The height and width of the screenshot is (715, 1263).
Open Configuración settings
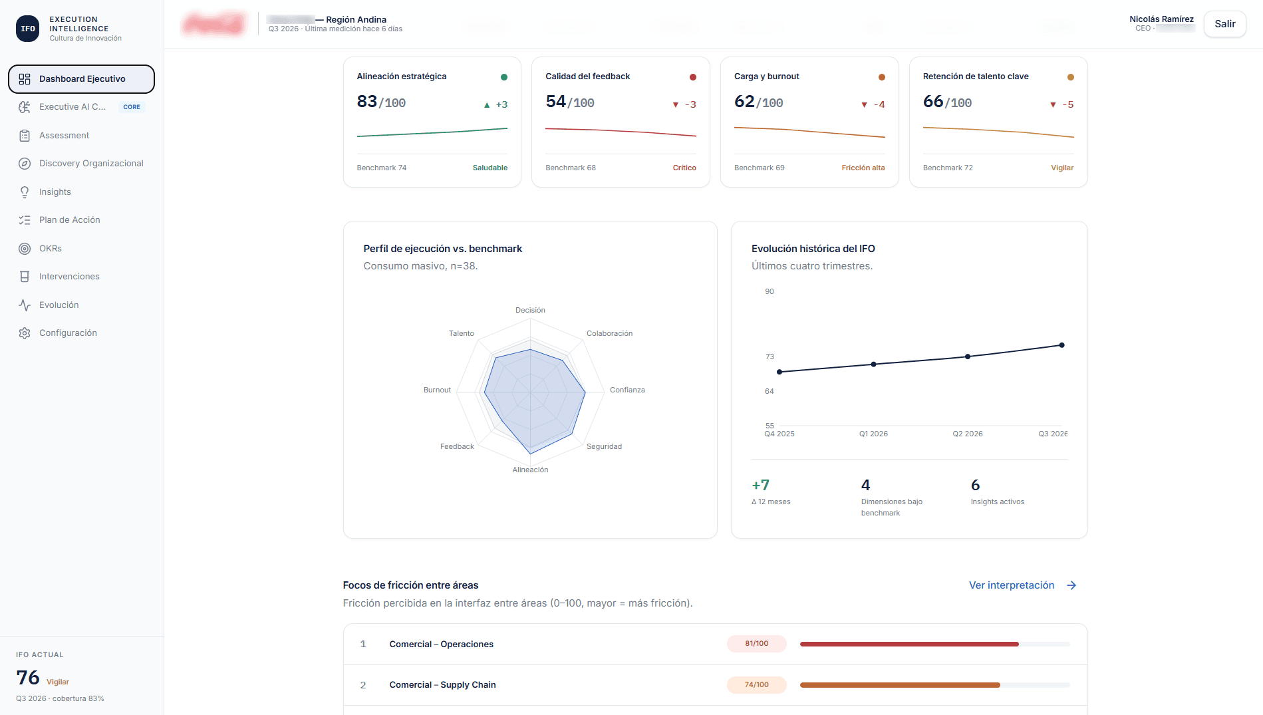pos(81,333)
